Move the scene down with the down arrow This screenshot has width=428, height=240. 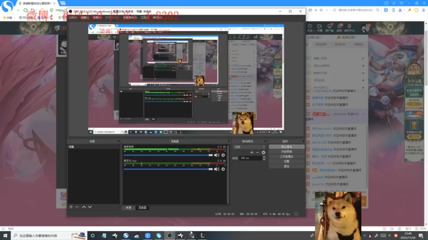click(90, 207)
